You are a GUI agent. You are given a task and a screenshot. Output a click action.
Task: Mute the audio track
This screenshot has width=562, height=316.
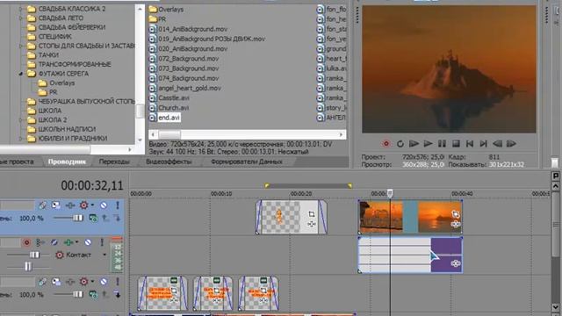pyautogui.click(x=88, y=242)
